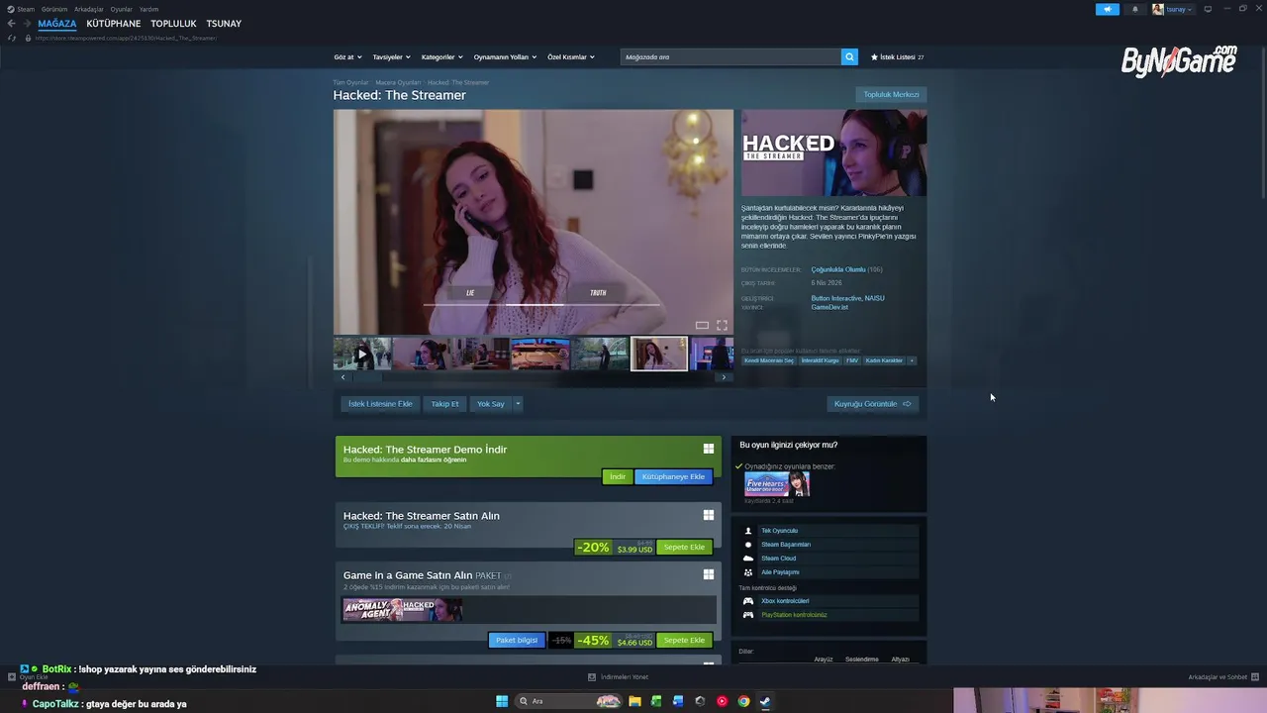Screen dimensions: 1267x713
Task: Select the highlighted sixth screenshot thumbnail
Action: (658, 354)
